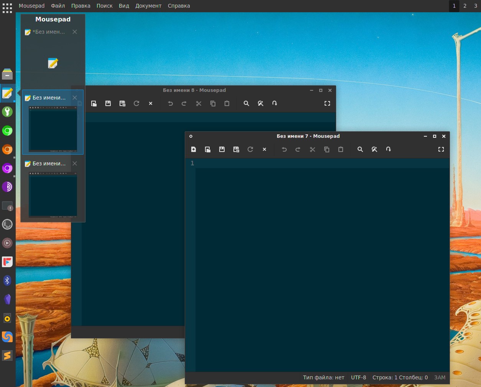Switch to workspace 3
This screenshot has height=387, width=481.
[x=476, y=6]
